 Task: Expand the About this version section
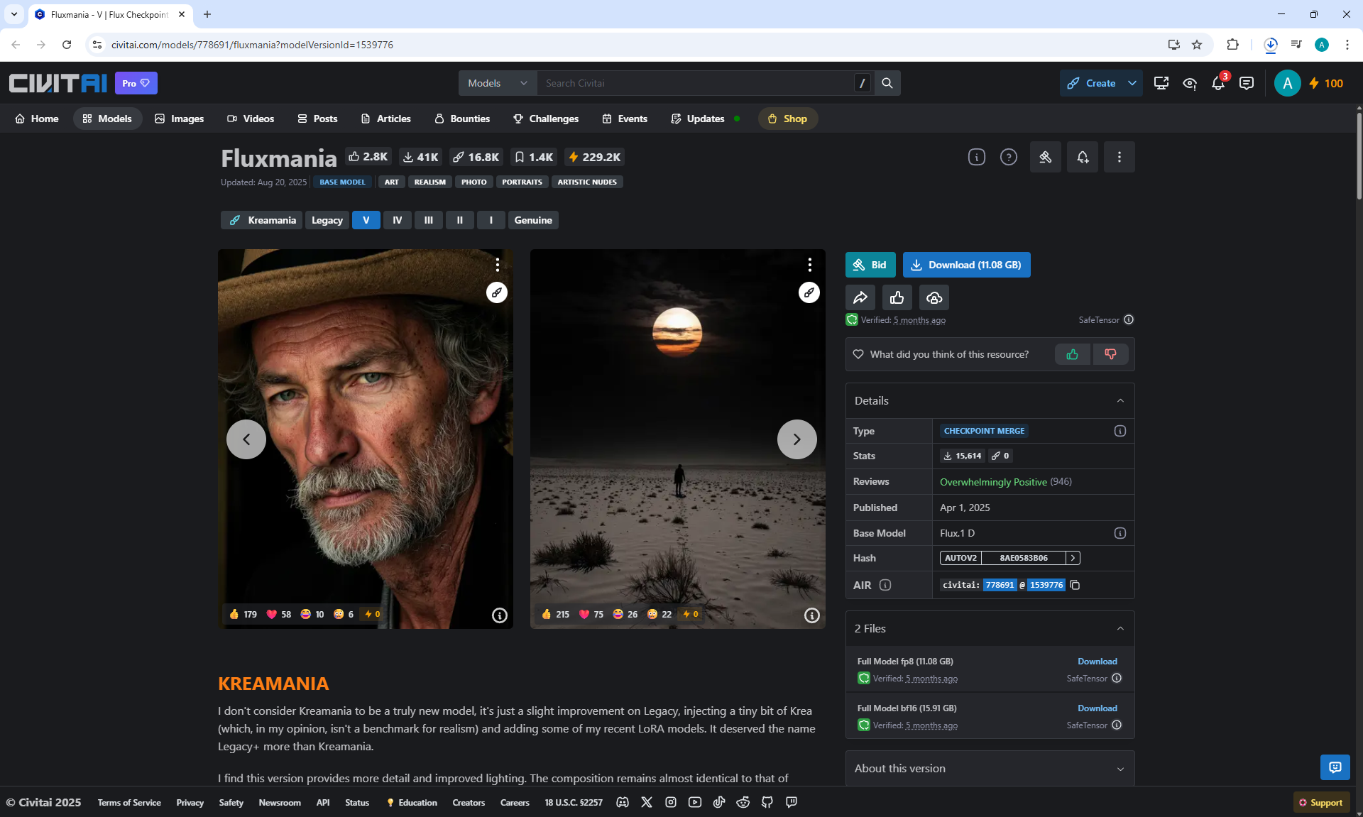click(1120, 769)
